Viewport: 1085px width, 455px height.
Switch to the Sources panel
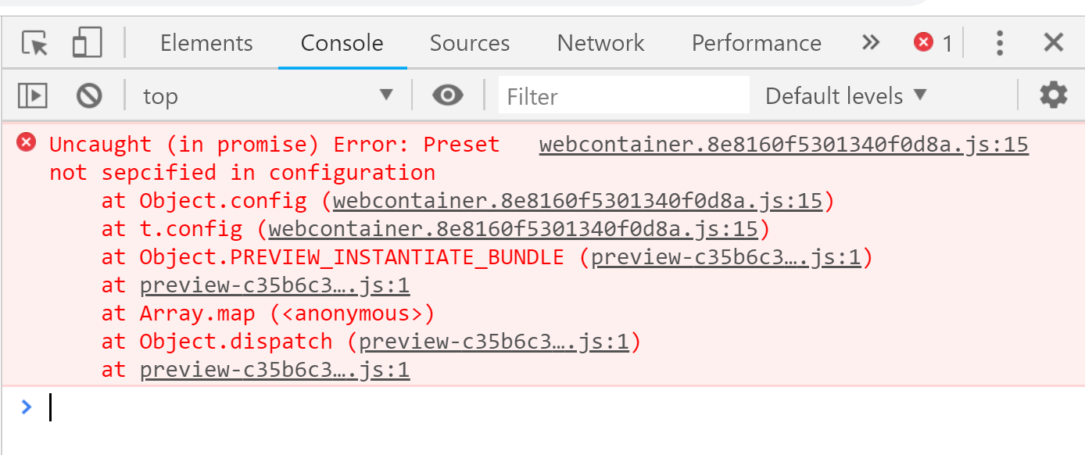pyautogui.click(x=469, y=43)
